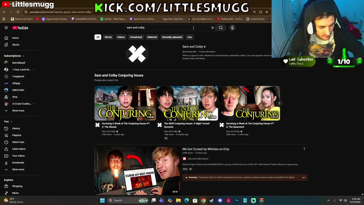Open the Windows Start menu
Screen dimensions: 364x205
(x=102, y=200)
